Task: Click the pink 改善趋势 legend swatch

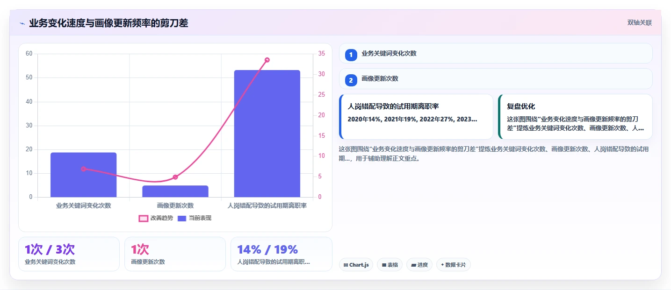Action: coord(143,219)
